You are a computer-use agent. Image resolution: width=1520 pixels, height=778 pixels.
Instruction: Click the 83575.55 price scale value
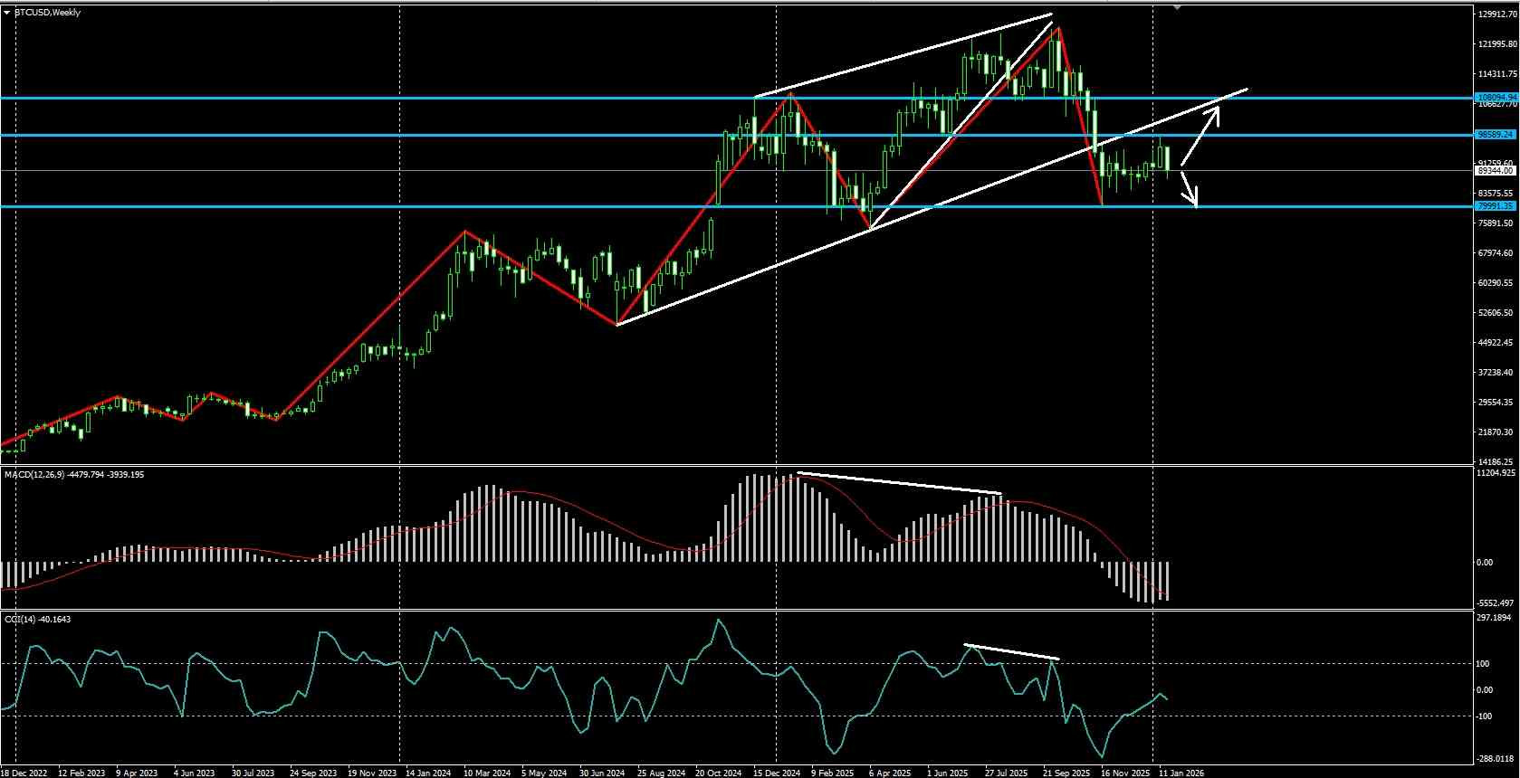point(1497,194)
